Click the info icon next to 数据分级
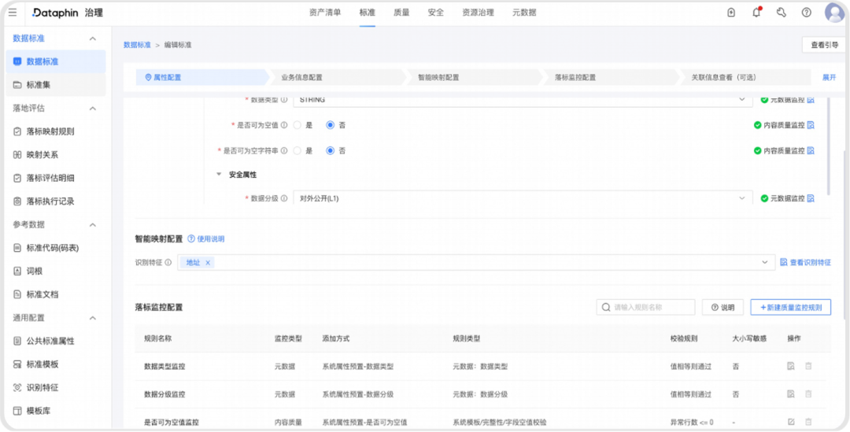 [284, 198]
